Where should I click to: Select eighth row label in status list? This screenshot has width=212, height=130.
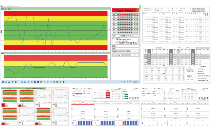click(x=114, y=32)
